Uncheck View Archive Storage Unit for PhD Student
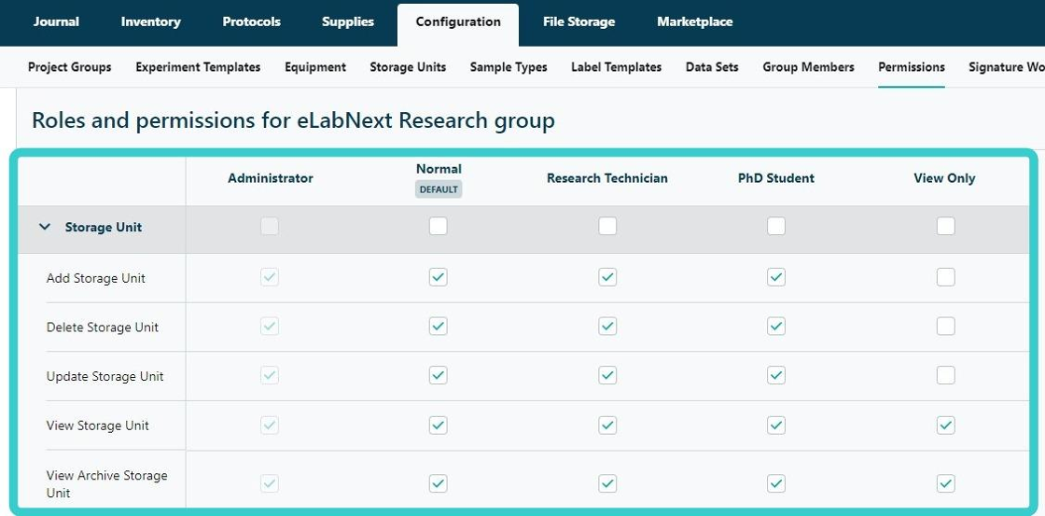This screenshot has height=516, width=1045. coord(775,483)
